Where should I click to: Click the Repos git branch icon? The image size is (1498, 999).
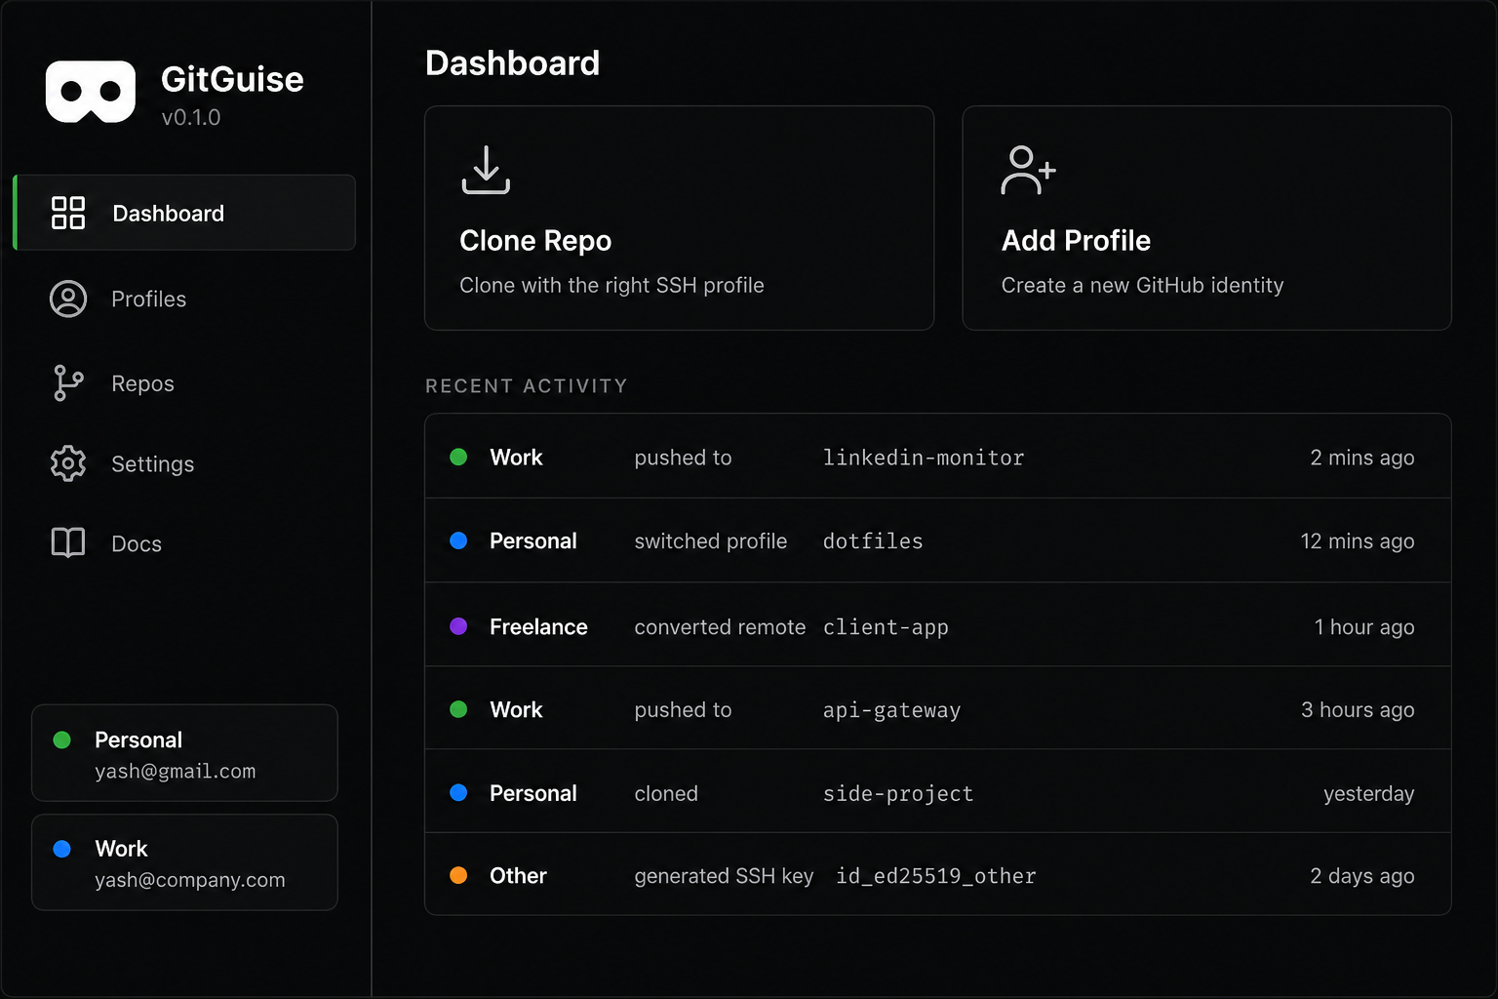68,382
